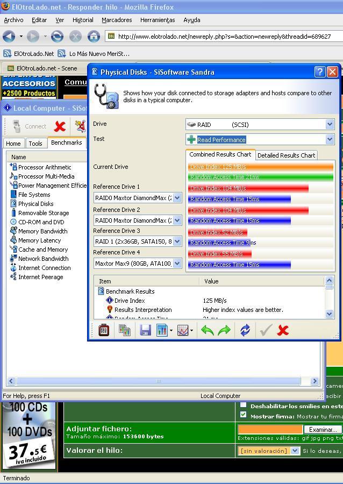Select File Systems benchmark
The width and height of the screenshot is (343, 484).
[x=34, y=195]
